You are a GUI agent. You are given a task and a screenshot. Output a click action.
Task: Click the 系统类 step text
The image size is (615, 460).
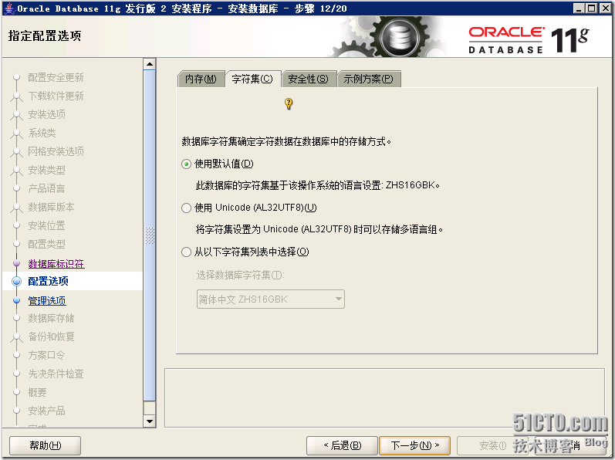pyautogui.click(x=42, y=133)
